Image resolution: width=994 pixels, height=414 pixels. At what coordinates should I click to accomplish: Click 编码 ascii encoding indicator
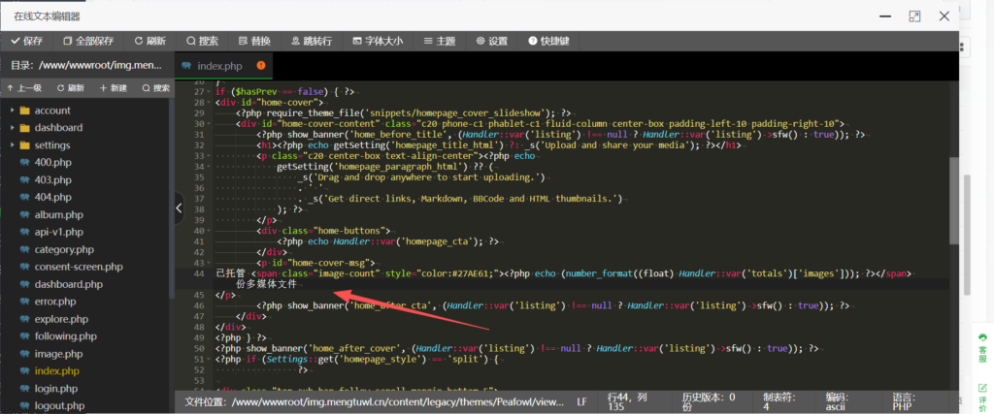(837, 401)
